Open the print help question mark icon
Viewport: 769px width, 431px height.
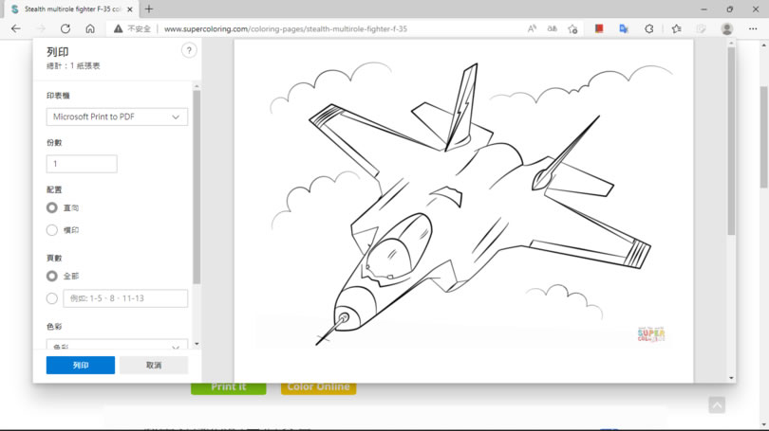[189, 50]
